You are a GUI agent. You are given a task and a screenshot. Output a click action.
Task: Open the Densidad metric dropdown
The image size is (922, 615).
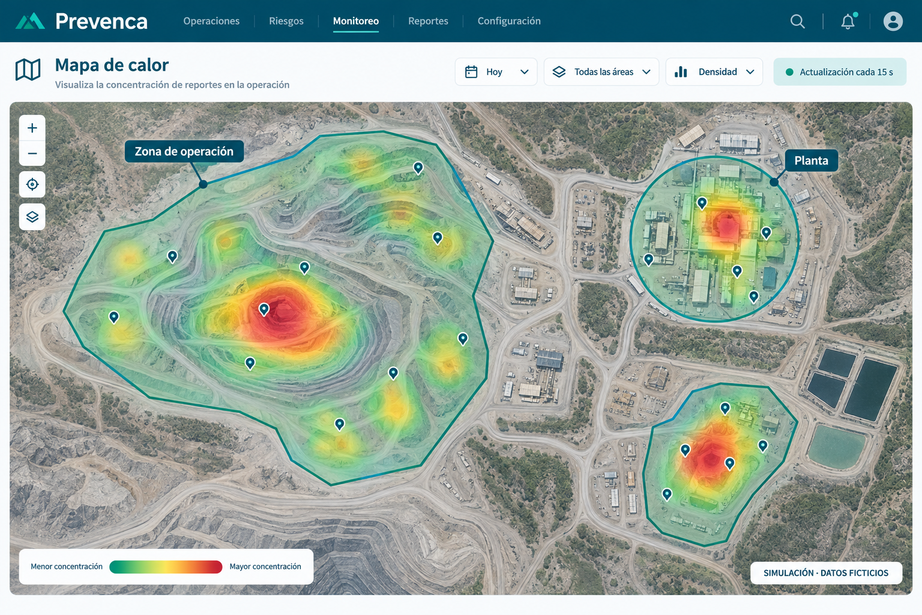pyautogui.click(x=714, y=72)
